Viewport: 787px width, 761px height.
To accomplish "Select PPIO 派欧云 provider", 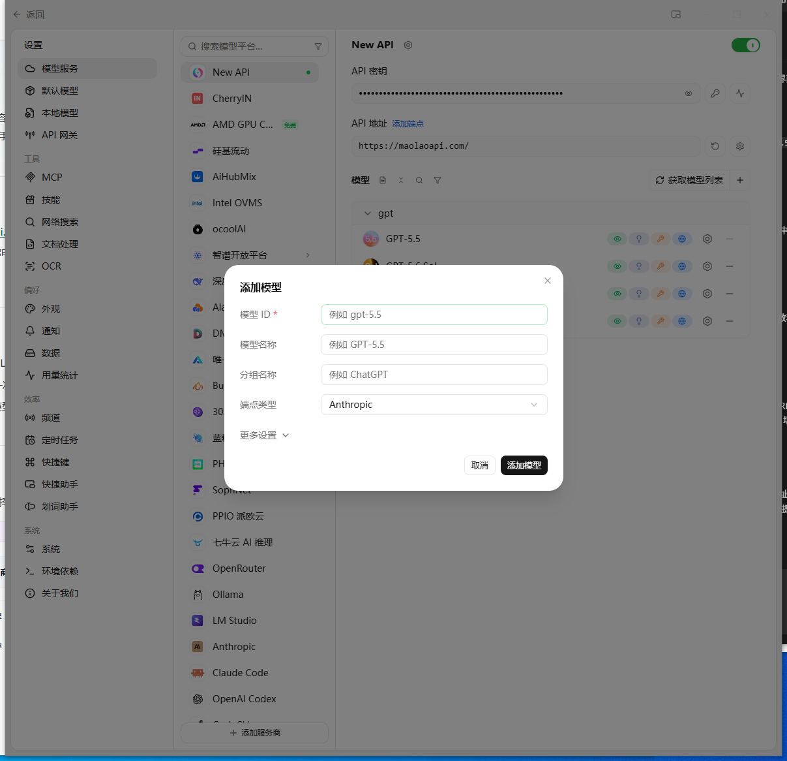I will pos(250,516).
